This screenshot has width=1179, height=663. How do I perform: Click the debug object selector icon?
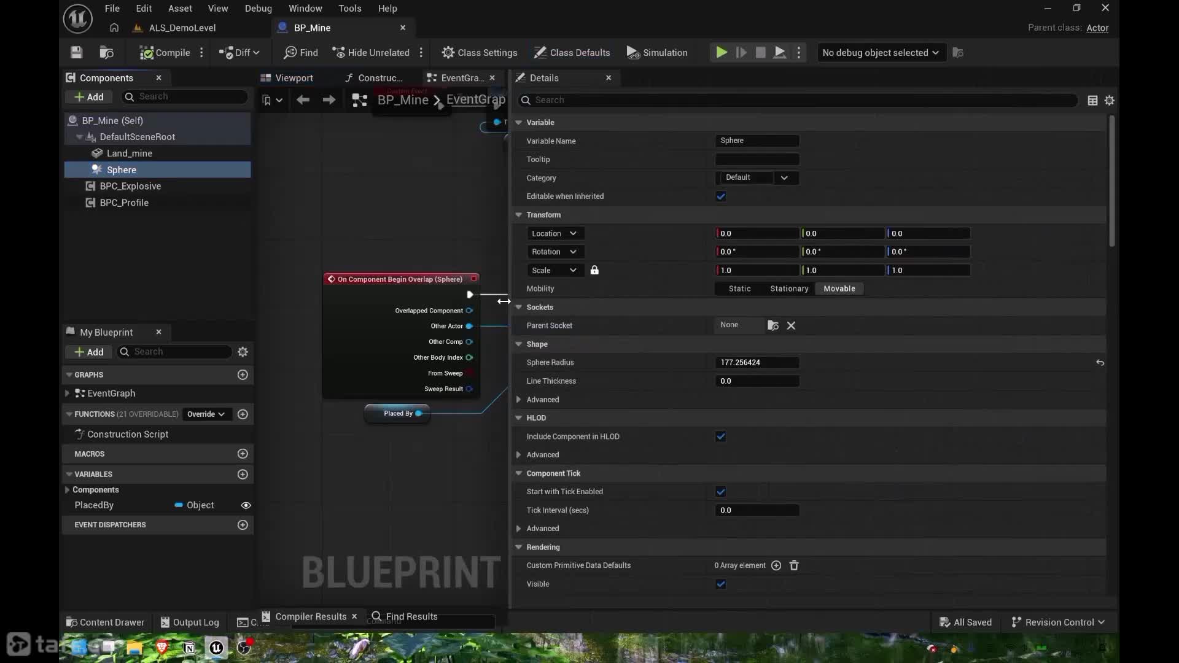(958, 53)
